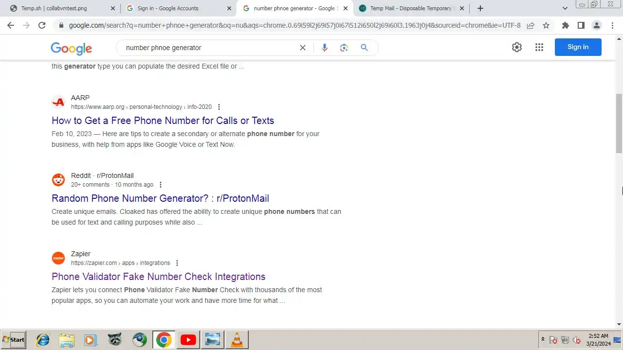623x350 pixels.
Task: Open Random Phone Number Generator Reddit link
Action: (160, 198)
